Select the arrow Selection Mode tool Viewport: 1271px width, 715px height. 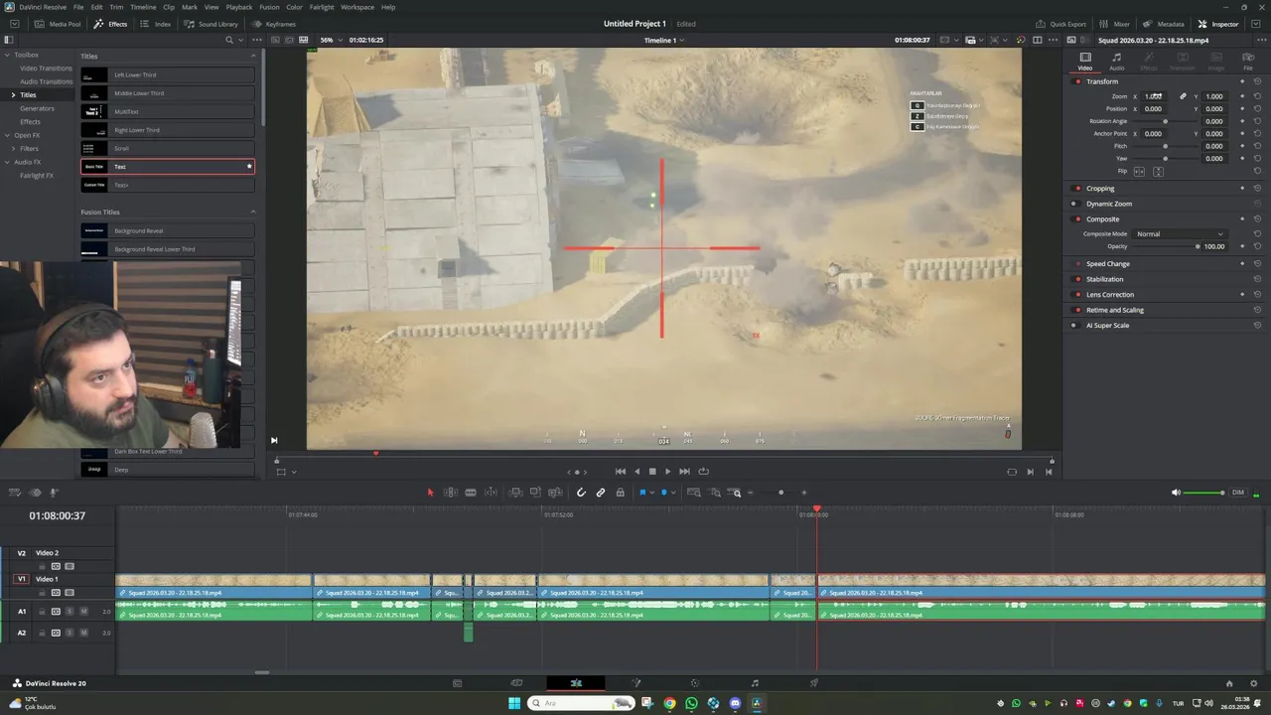coord(430,493)
